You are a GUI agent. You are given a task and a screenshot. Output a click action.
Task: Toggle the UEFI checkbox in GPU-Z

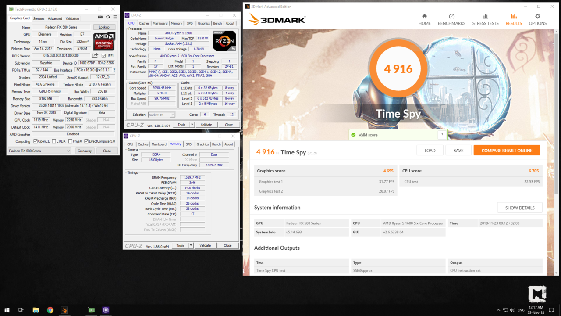103,56
